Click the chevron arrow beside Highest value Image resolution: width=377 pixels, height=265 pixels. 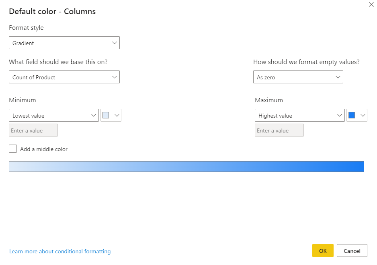(x=339, y=115)
